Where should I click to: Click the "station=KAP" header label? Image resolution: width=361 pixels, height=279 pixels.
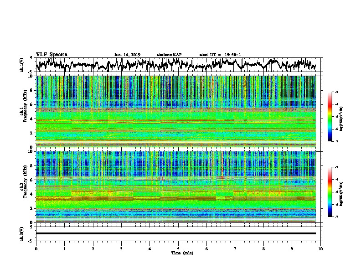click(x=169, y=55)
